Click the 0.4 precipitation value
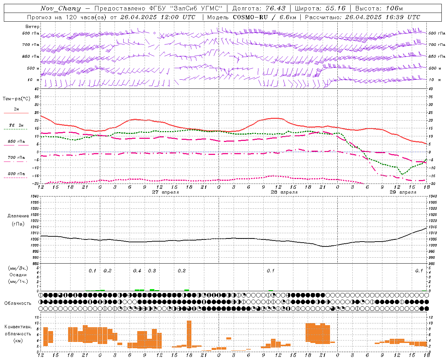Viewport: 447px width, 358px height. pyautogui.click(x=137, y=271)
